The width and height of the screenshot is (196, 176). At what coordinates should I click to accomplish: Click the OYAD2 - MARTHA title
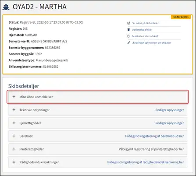click(39, 7)
